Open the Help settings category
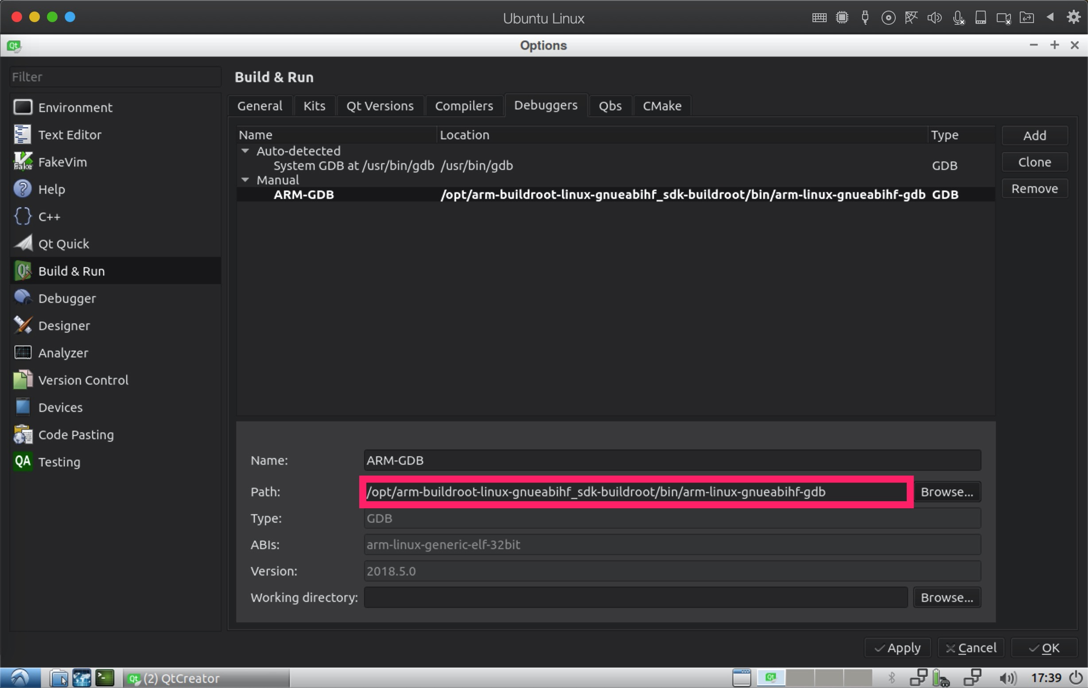 [115, 189]
